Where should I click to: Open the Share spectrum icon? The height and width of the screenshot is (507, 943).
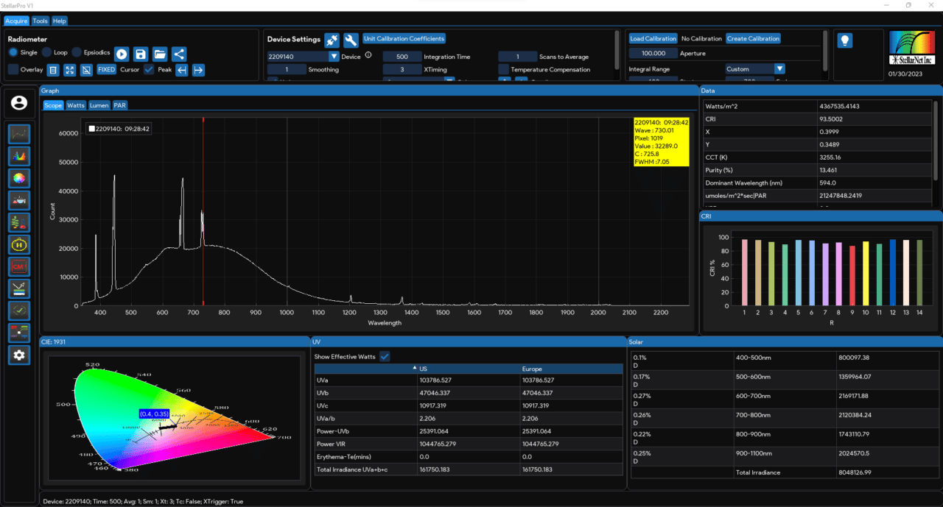178,53
